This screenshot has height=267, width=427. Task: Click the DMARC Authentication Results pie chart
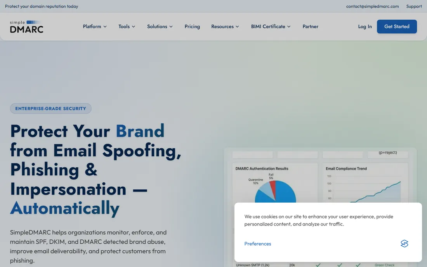click(x=275, y=191)
